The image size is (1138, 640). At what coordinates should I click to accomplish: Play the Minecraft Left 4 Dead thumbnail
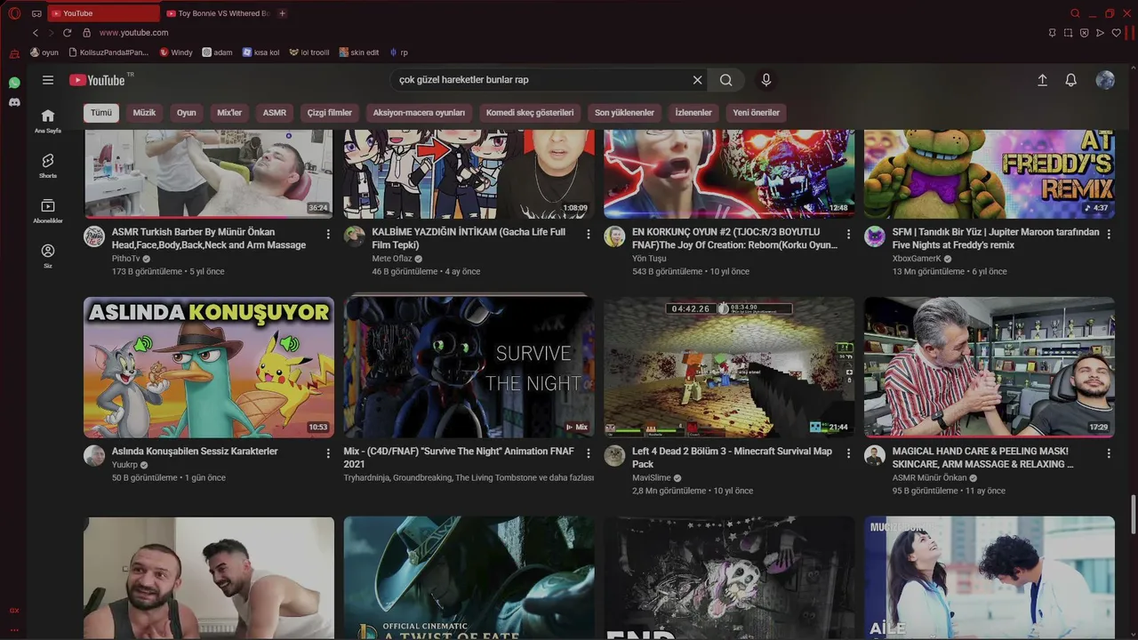[729, 367]
